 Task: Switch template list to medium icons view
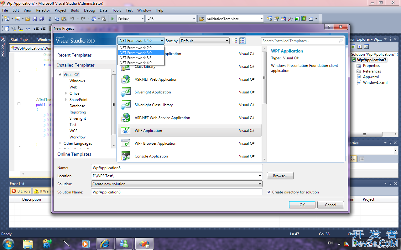[x=242, y=41]
